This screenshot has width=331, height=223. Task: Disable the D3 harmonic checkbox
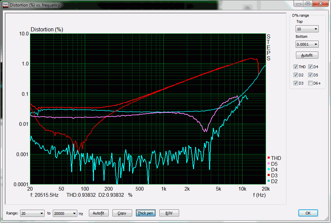(x=296, y=83)
